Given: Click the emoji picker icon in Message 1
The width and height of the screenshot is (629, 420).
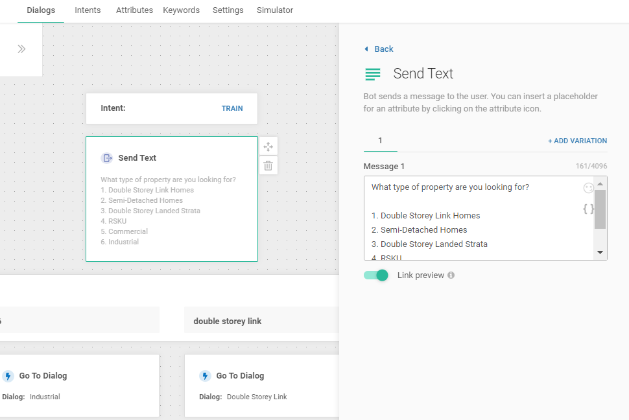Looking at the screenshot, I should (588, 188).
